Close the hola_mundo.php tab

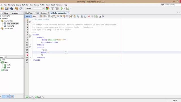pos(68,13)
